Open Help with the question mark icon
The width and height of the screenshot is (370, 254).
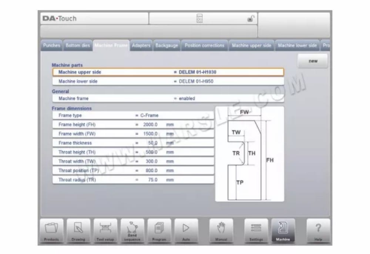click(x=318, y=231)
